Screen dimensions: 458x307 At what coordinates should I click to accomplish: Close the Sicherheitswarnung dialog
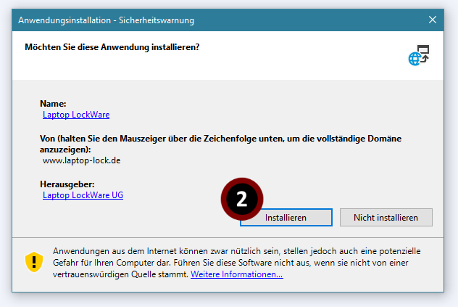pos(433,20)
